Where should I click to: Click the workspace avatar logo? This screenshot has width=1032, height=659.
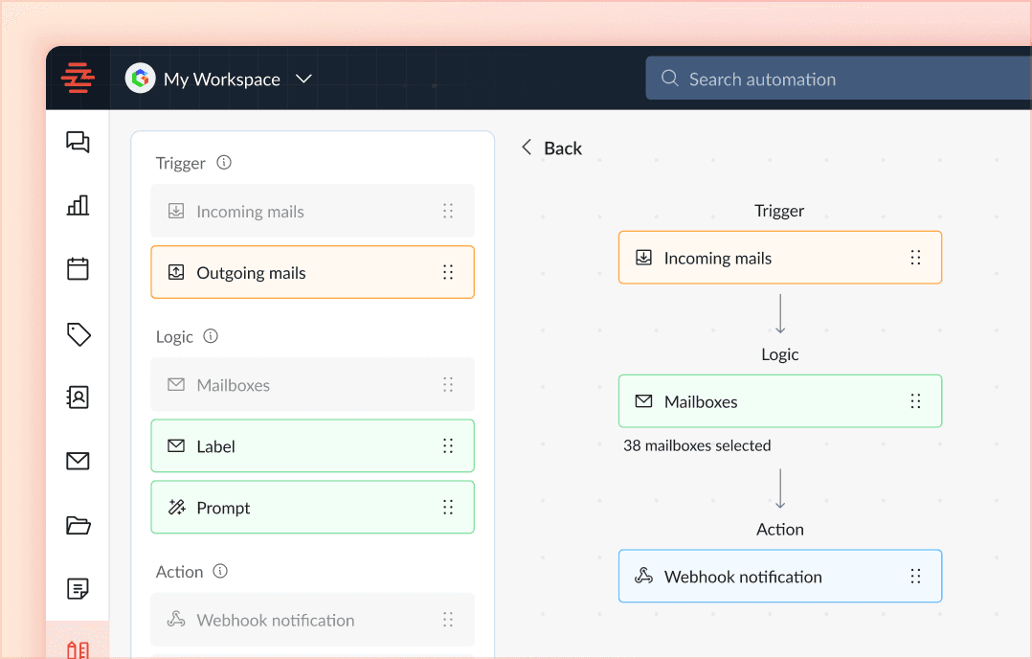click(140, 79)
